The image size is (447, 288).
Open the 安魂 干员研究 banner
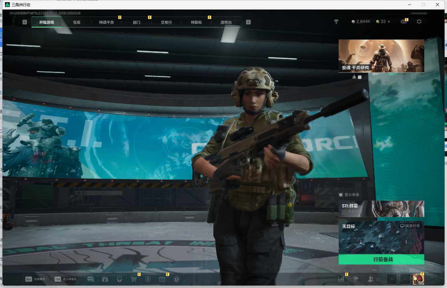pyautogui.click(x=381, y=56)
